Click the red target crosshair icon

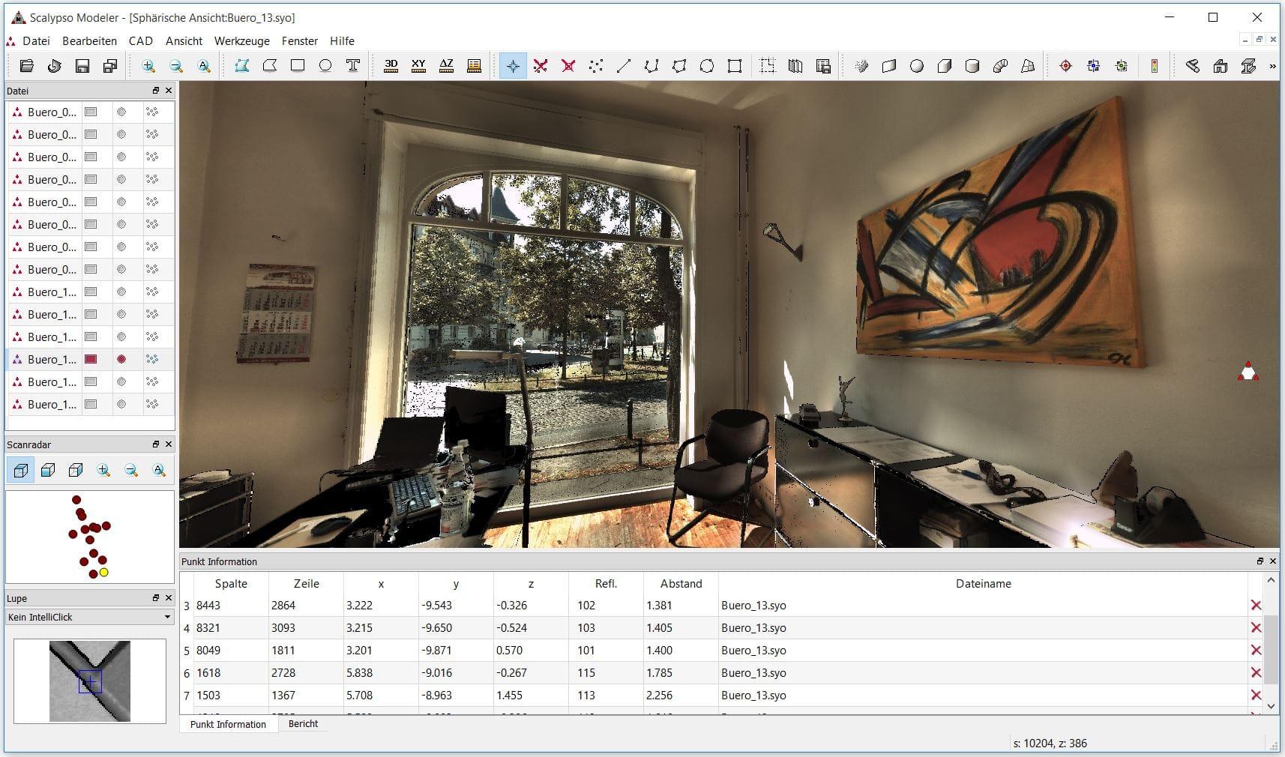[1065, 66]
